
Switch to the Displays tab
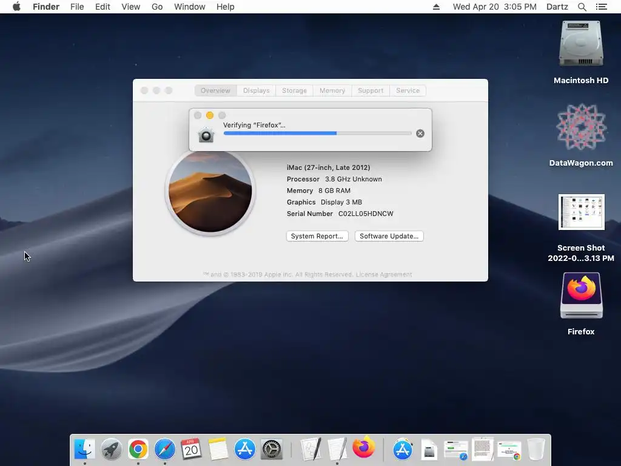257,90
